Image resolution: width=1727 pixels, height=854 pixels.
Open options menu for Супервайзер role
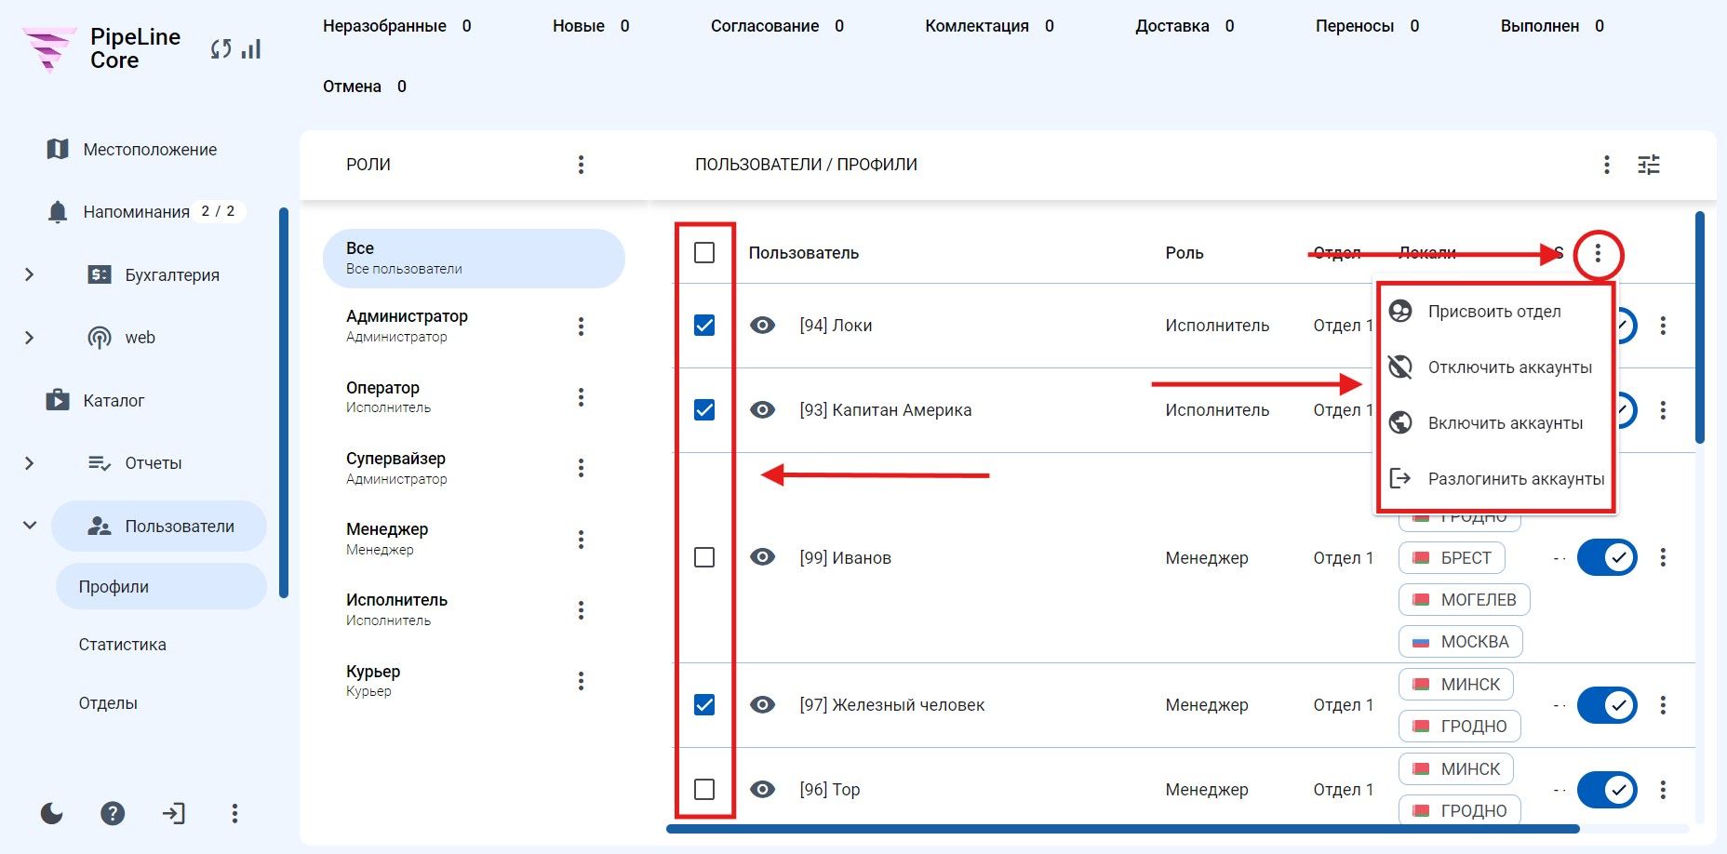[581, 468]
